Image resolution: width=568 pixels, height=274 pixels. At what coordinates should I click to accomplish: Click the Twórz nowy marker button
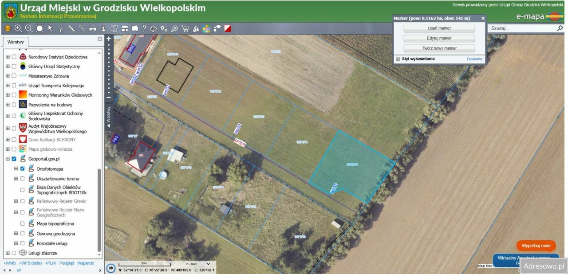[439, 48]
